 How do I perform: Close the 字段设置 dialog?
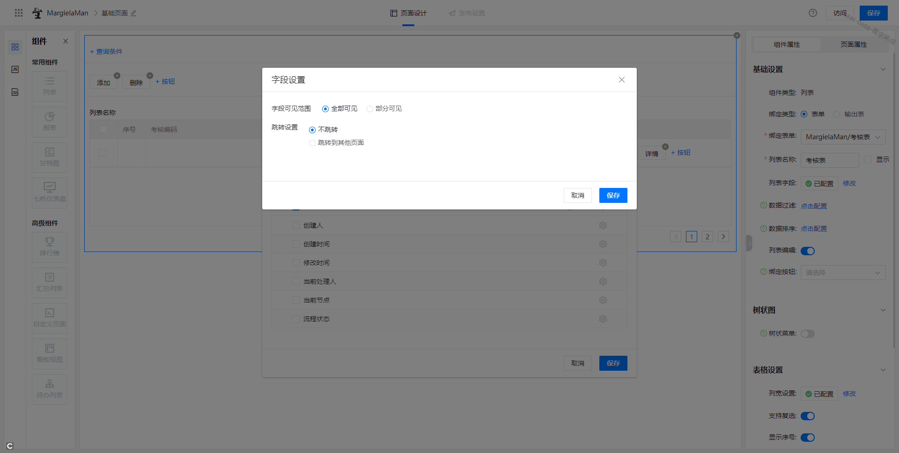click(622, 80)
